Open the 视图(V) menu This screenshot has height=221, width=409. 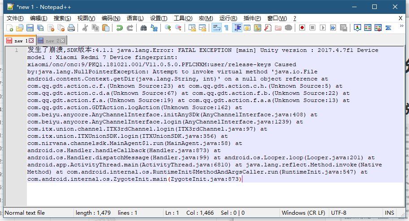86,18
